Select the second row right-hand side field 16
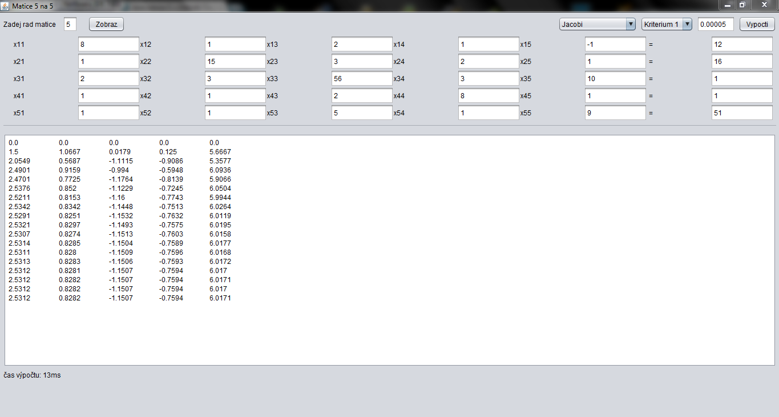Viewport: 779px width, 417px height. pyautogui.click(x=742, y=62)
